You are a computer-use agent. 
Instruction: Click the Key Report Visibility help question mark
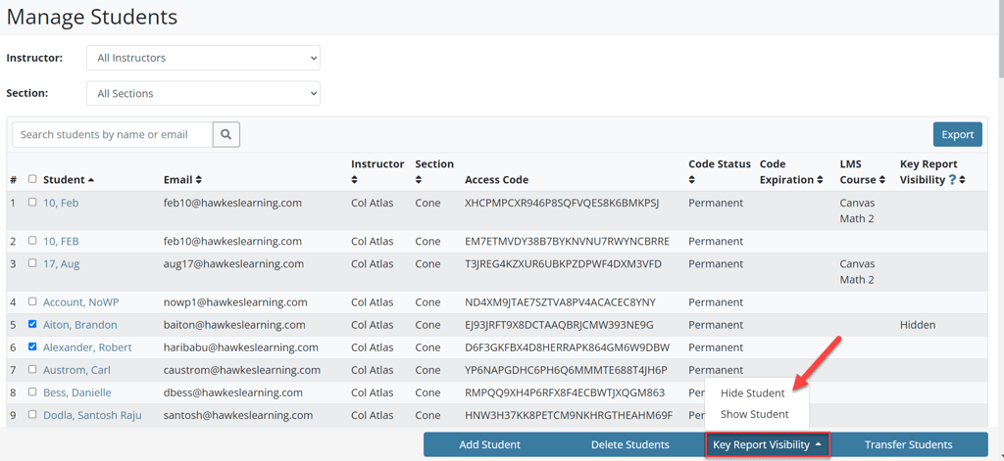coord(952,180)
